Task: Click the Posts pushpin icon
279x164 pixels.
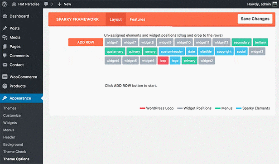Action: tap(5, 28)
